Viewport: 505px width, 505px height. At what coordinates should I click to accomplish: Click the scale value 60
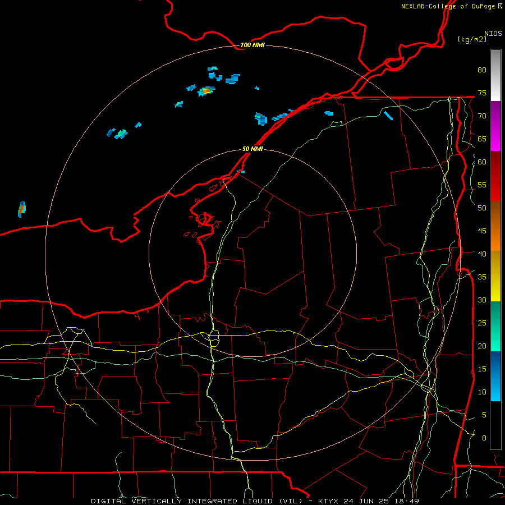pos(482,162)
